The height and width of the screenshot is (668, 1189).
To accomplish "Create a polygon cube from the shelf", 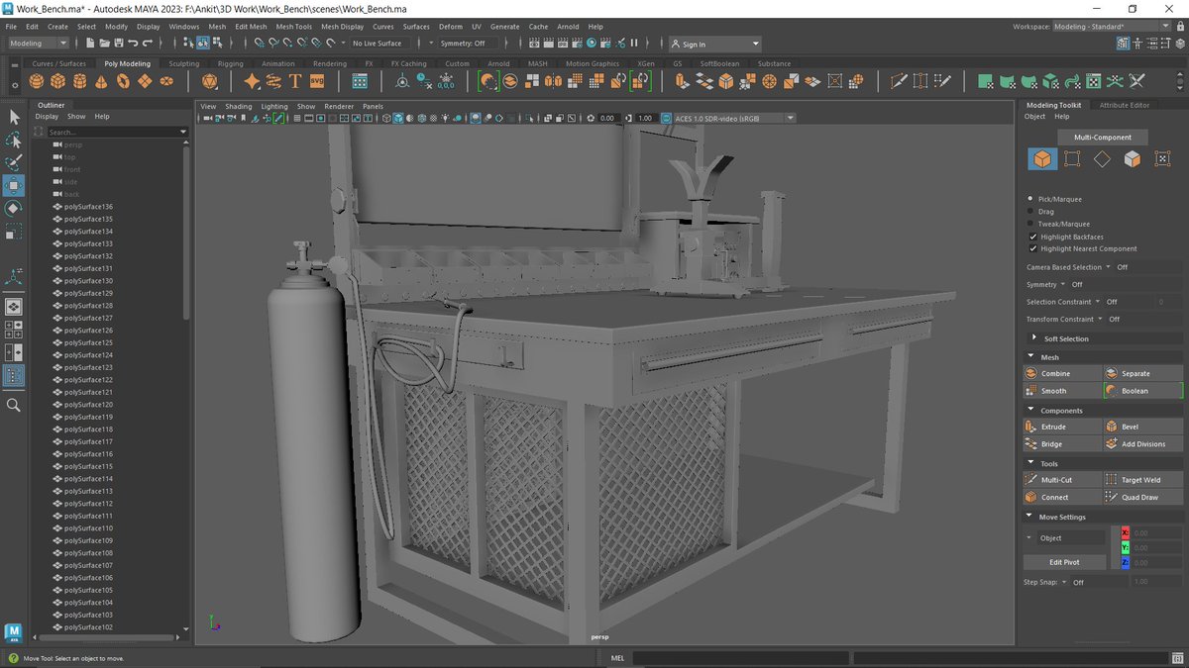I will pos(58,81).
